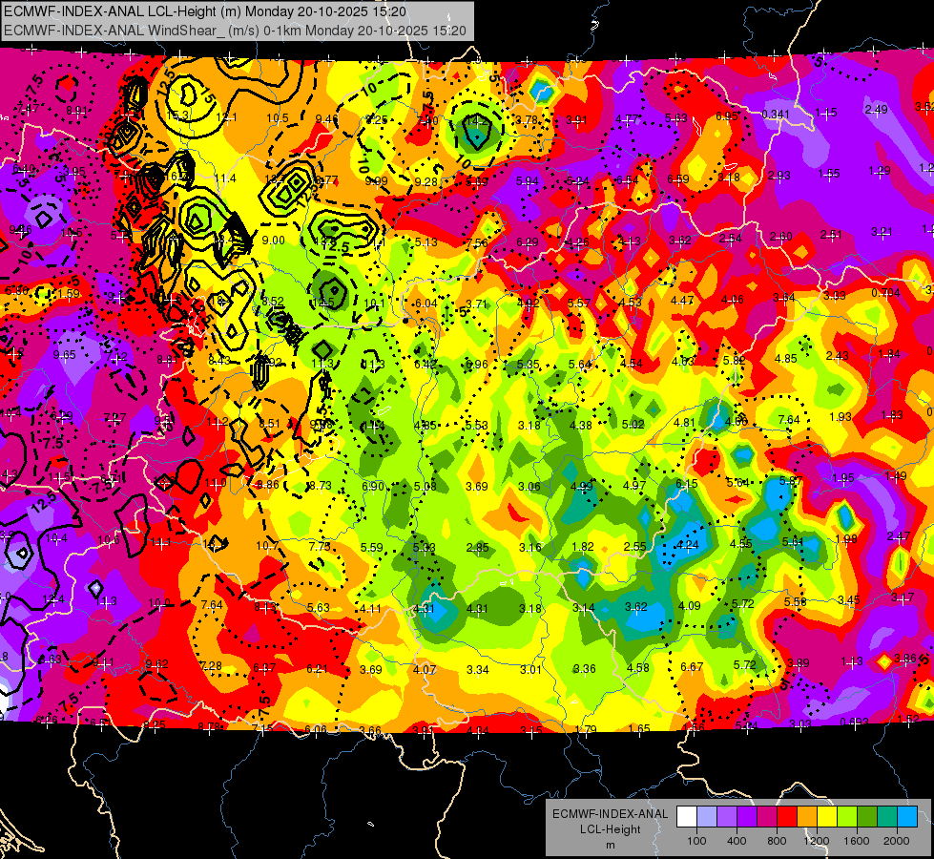Click the grid value 15.3

click(178, 115)
